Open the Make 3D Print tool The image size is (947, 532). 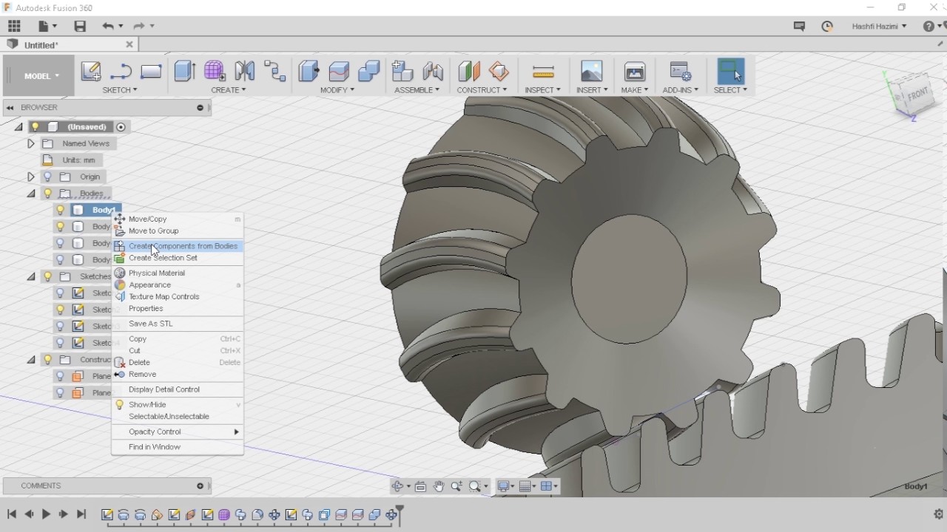coord(635,71)
